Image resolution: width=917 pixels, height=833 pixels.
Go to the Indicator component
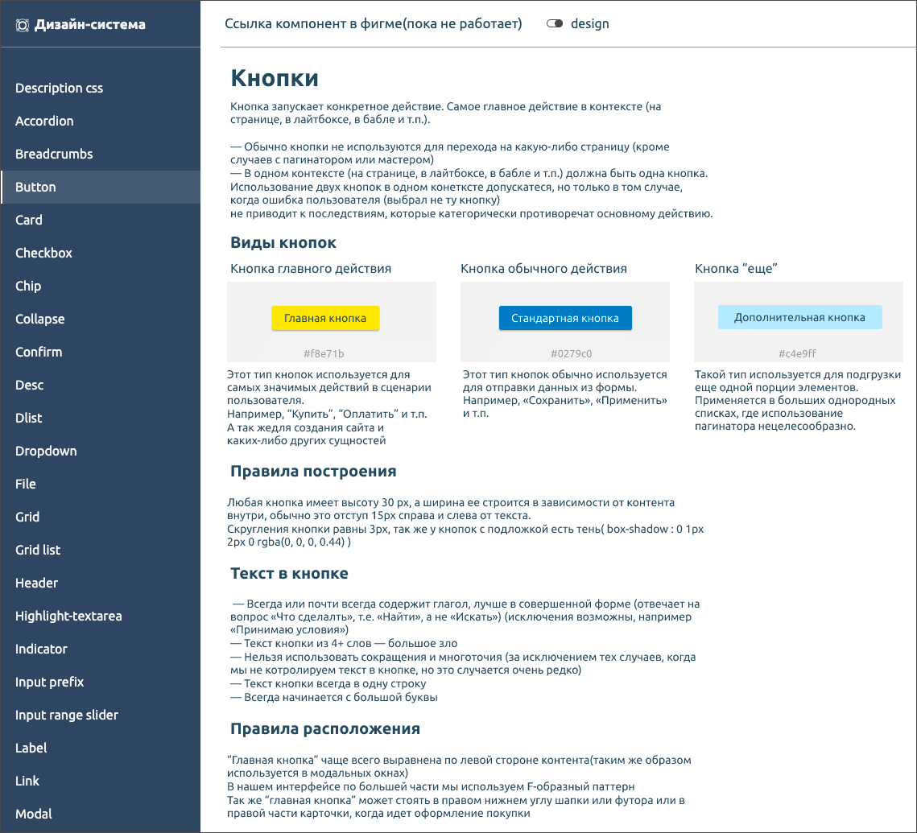(x=100, y=649)
